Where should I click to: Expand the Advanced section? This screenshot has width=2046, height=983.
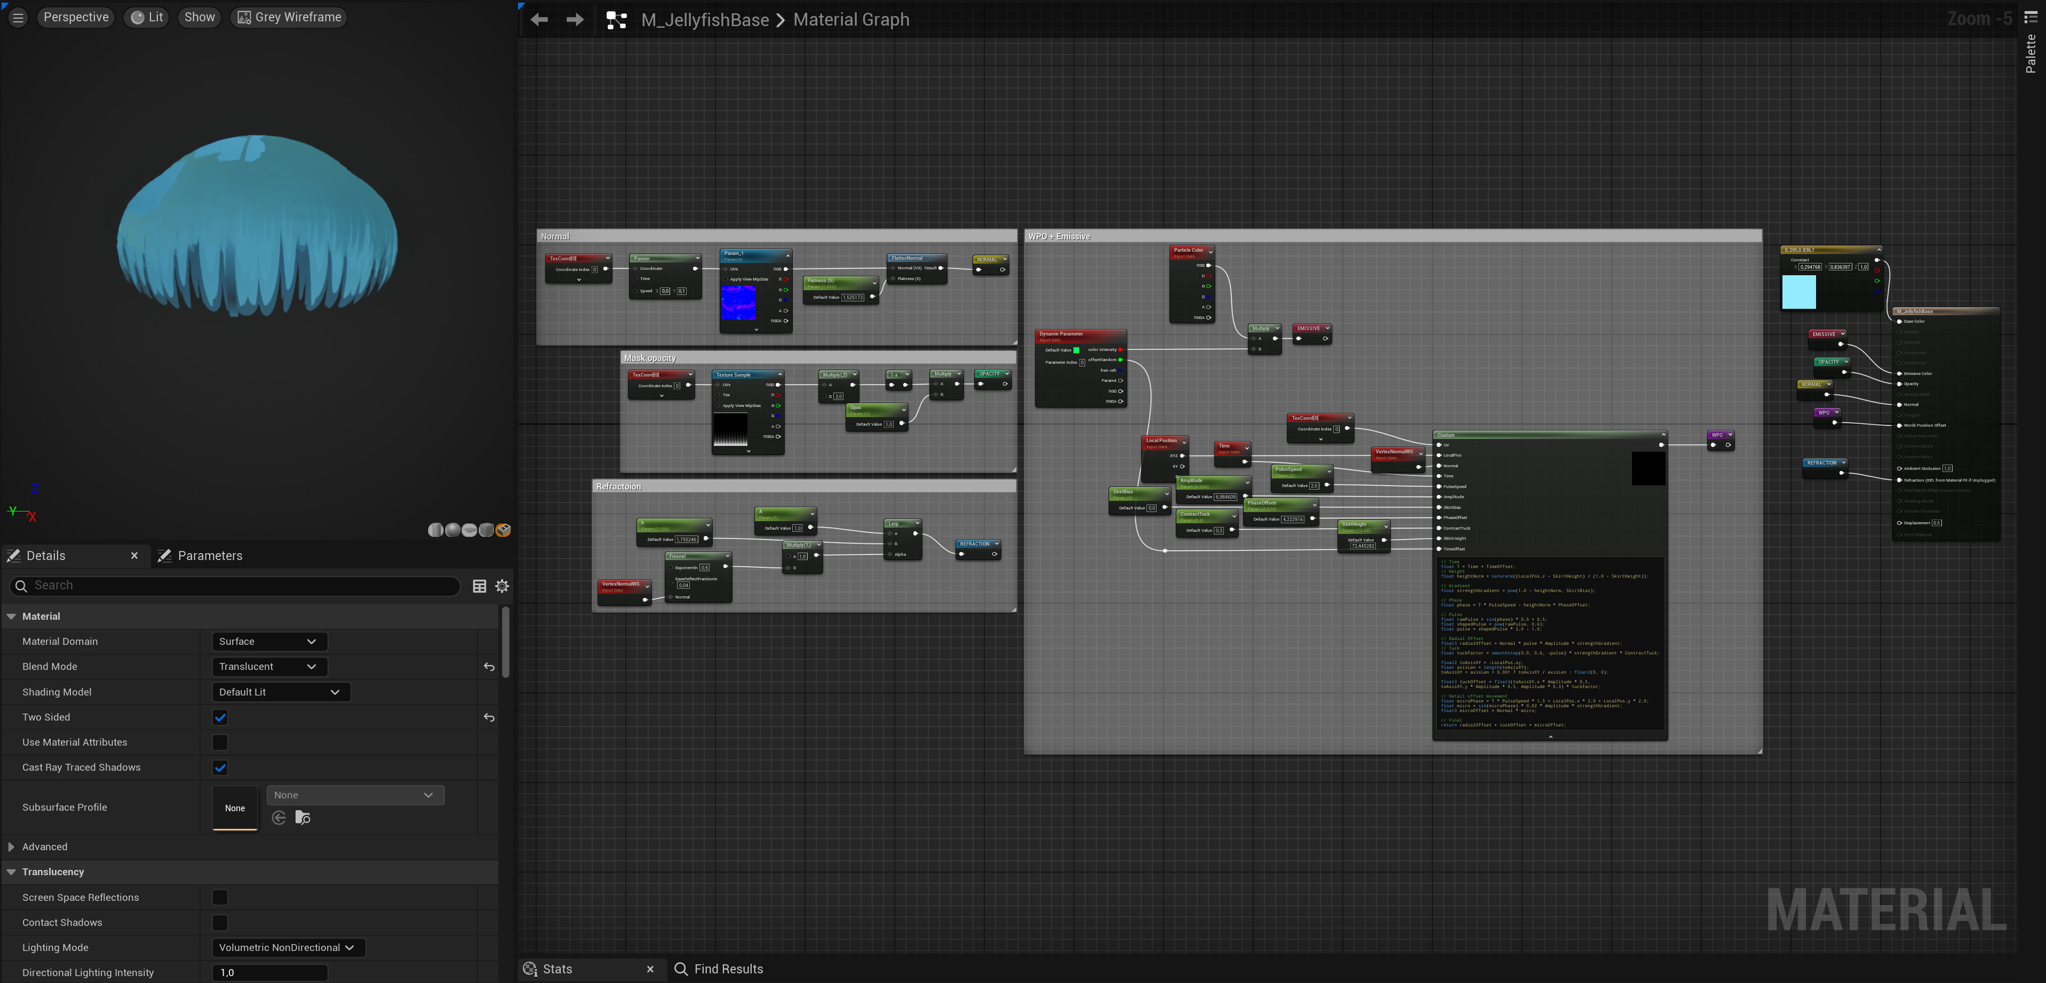point(11,847)
